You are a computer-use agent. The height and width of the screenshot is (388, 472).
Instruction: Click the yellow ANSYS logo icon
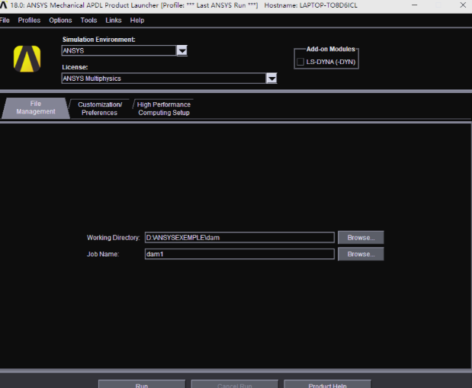coord(27,59)
